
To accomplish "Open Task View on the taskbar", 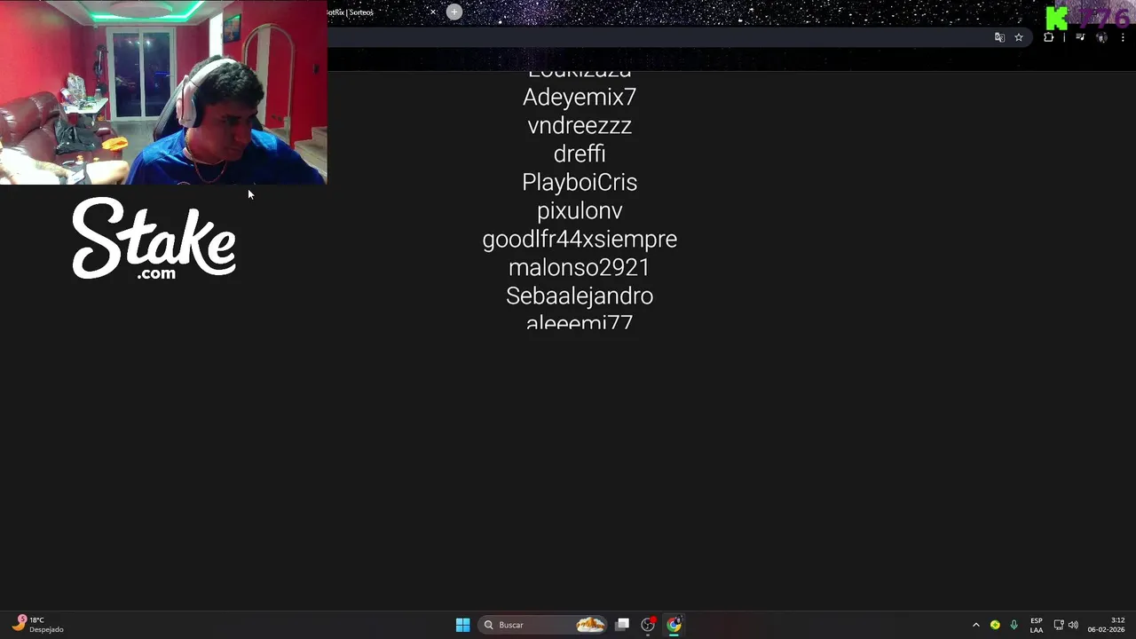I will point(623,625).
